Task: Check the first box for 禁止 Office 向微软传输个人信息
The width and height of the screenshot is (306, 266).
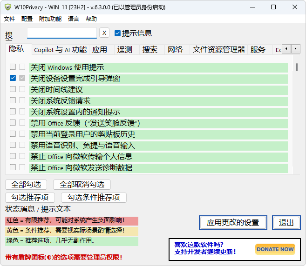Action: [x=13, y=156]
